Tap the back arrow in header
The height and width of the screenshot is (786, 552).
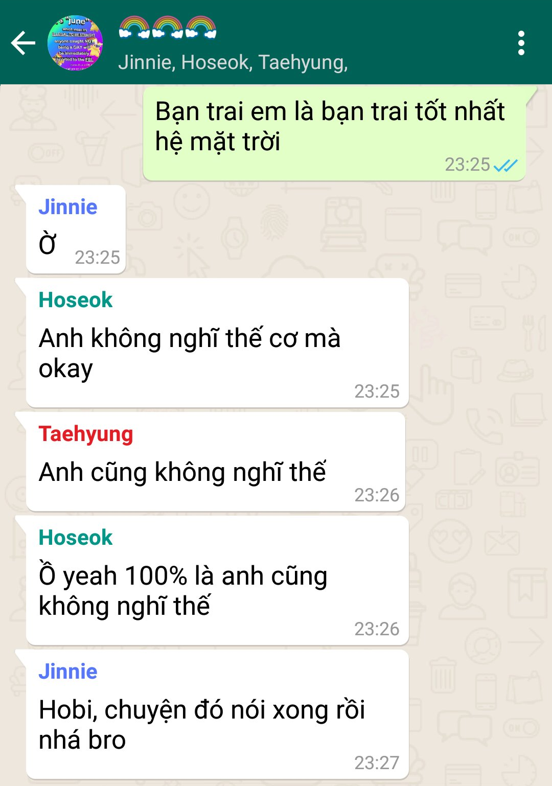click(23, 43)
